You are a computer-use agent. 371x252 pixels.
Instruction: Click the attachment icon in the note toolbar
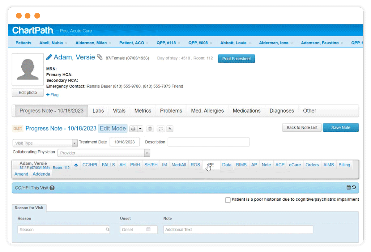(170, 129)
